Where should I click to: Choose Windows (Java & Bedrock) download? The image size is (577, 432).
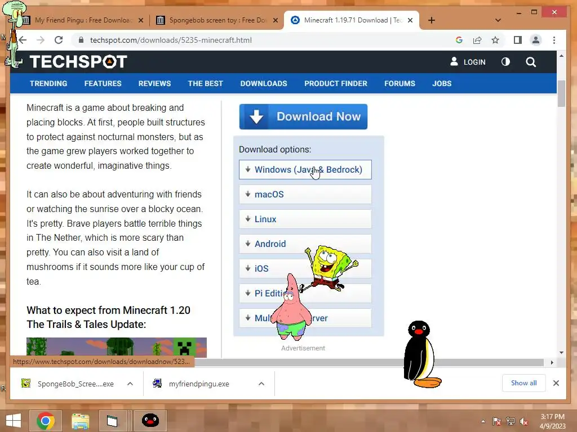tap(305, 169)
